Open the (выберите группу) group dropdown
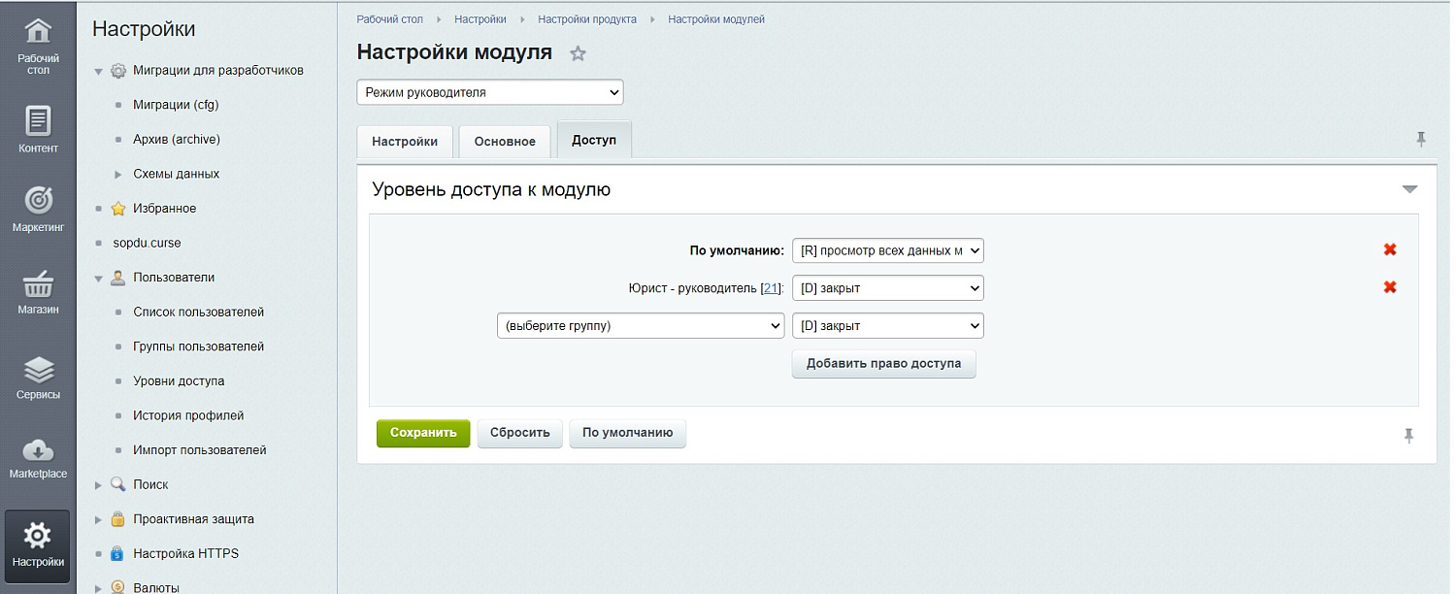The height and width of the screenshot is (594, 1456). coord(641,325)
